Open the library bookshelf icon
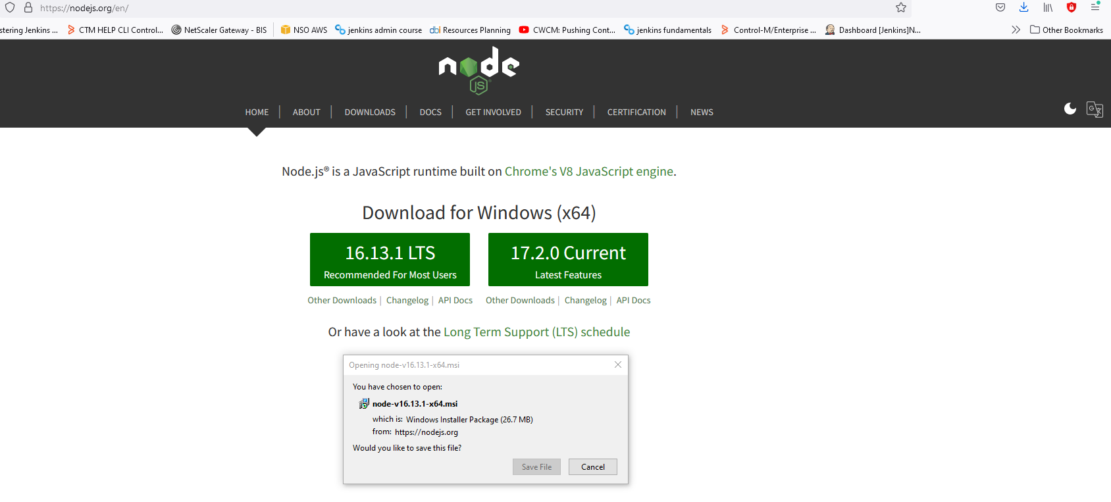The width and height of the screenshot is (1111, 502). [1048, 8]
